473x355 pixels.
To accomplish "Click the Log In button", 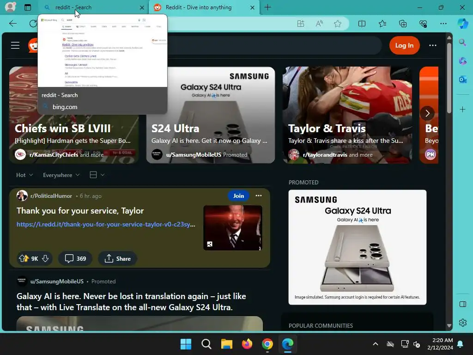I will (x=404, y=45).
